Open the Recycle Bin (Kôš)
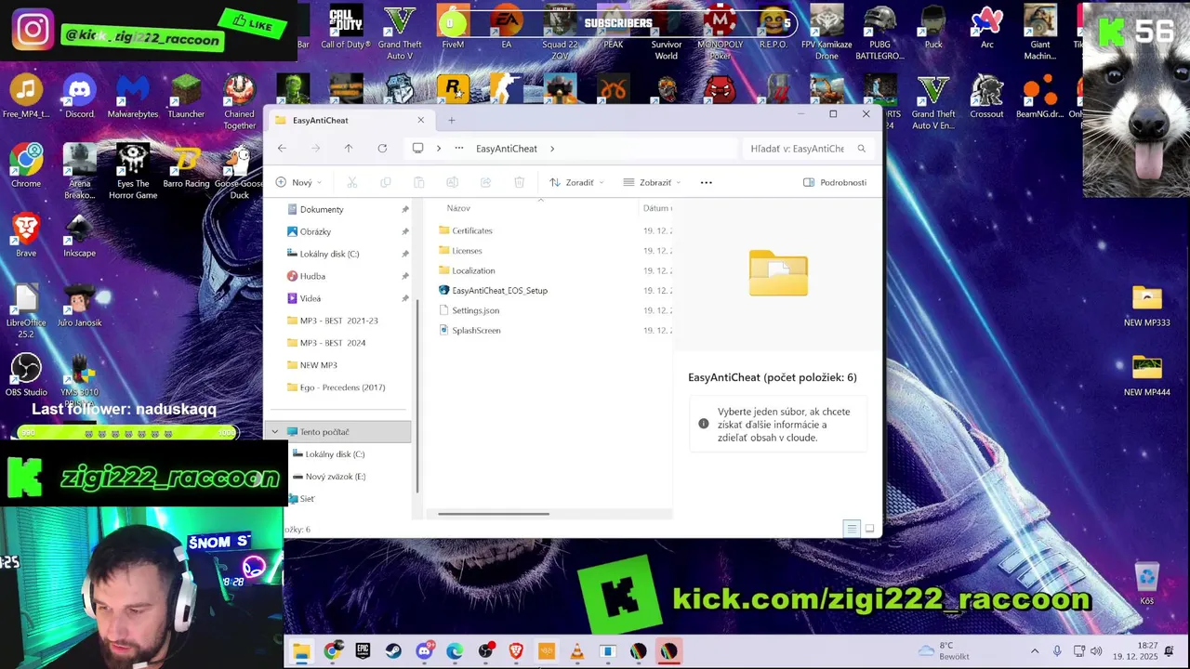Viewport: 1190px width, 669px height. click(1146, 583)
